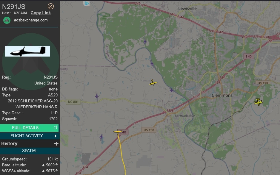
Task: Click the yellow flight track line
Action: [122, 155]
